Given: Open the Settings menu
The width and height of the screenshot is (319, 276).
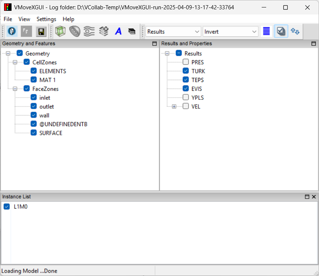Looking at the screenshot, I should pos(46,19).
